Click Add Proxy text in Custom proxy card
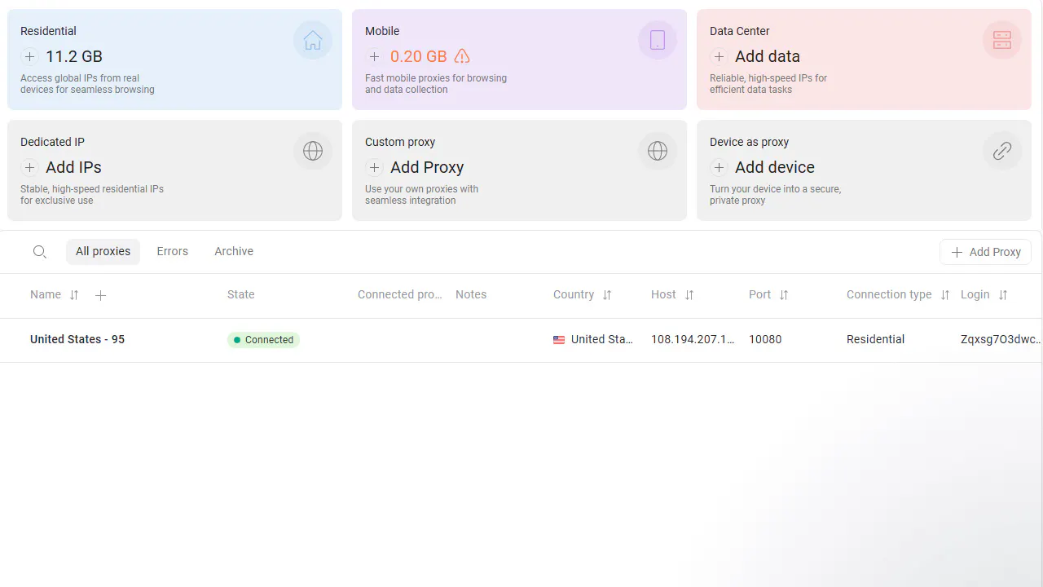This screenshot has width=1043, height=587. click(x=427, y=167)
